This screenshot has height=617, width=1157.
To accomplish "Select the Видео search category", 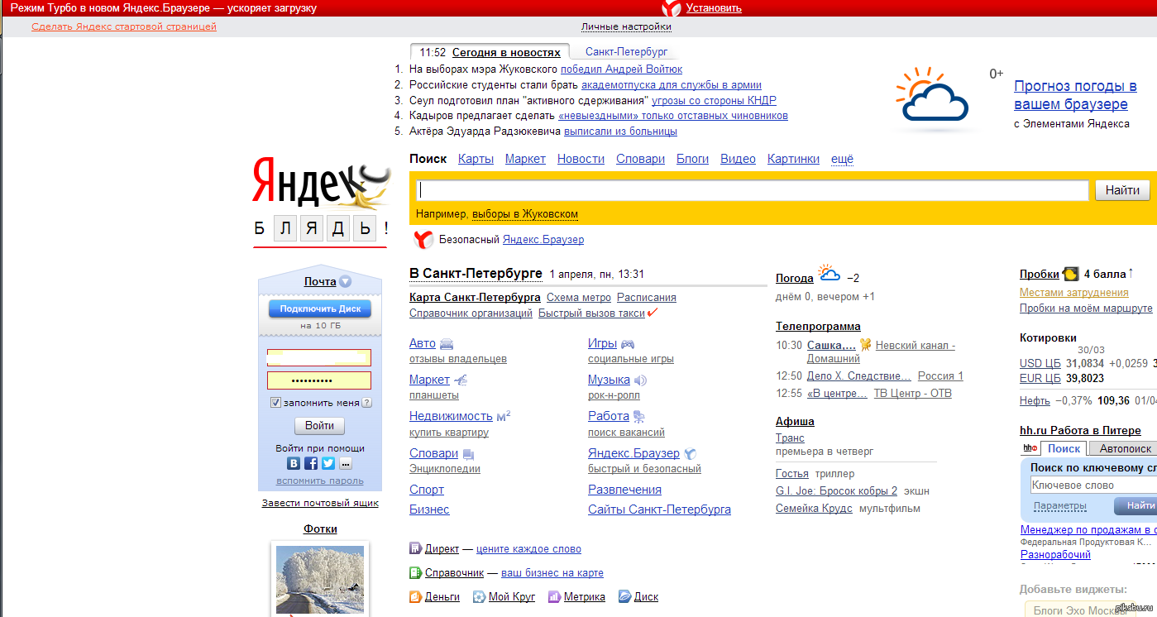I will pos(738,159).
